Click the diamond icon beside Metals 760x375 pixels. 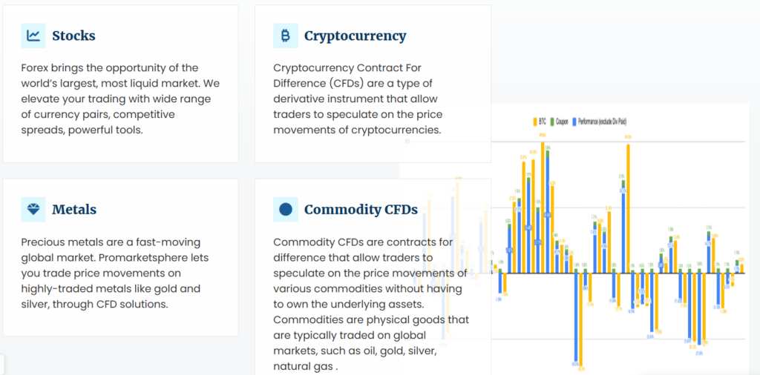[33, 210]
